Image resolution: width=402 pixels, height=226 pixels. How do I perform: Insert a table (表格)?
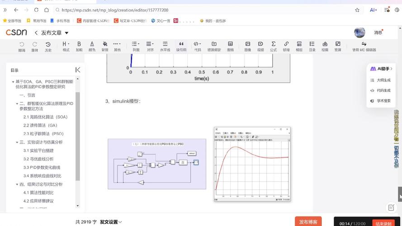point(230,47)
